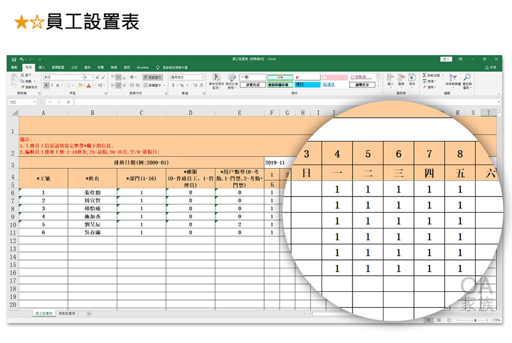The width and height of the screenshot is (512, 343).
Task: Toggle Wrap Text (自動換行) button
Action: pos(152,77)
